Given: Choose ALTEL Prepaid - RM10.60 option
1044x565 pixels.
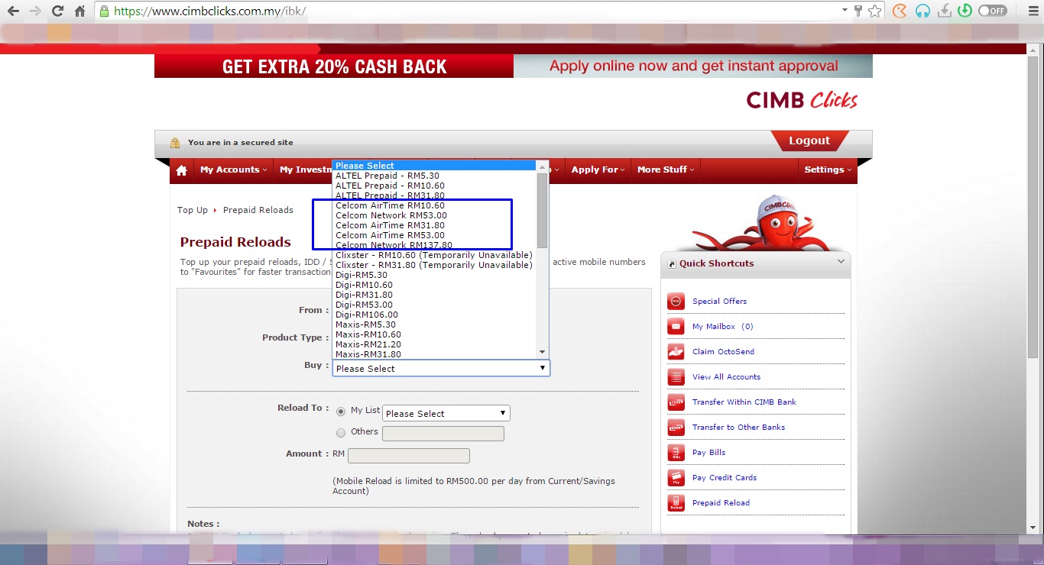Looking at the screenshot, I should pyautogui.click(x=435, y=186).
